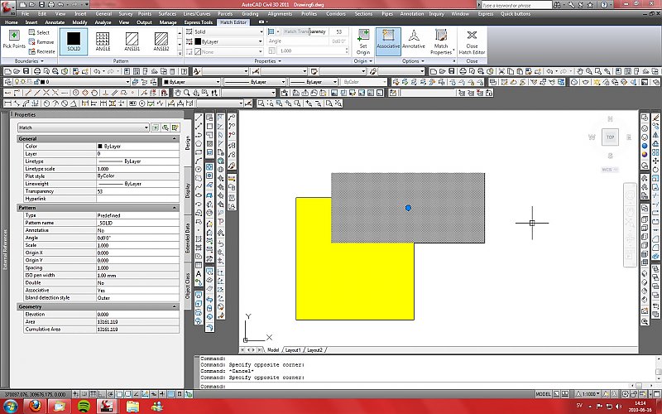
Task: Collapse the General properties section
Action: tap(175, 138)
